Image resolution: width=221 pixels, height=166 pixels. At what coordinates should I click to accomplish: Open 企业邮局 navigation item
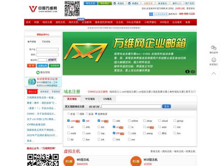pos(87,22)
